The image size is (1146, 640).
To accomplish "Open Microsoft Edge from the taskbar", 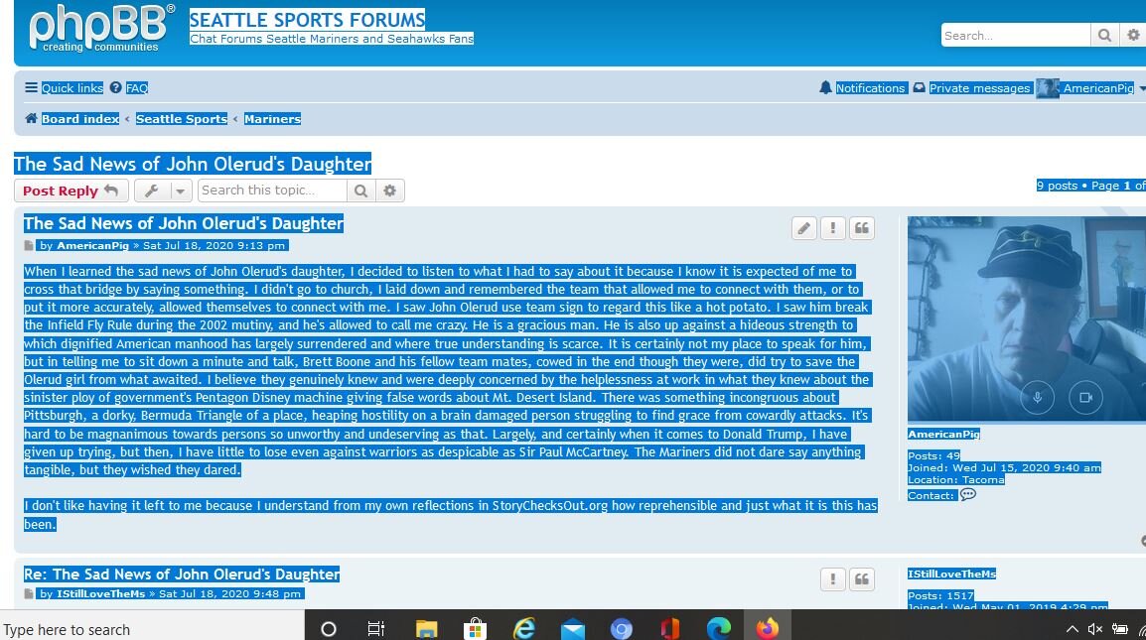I will tap(718, 628).
